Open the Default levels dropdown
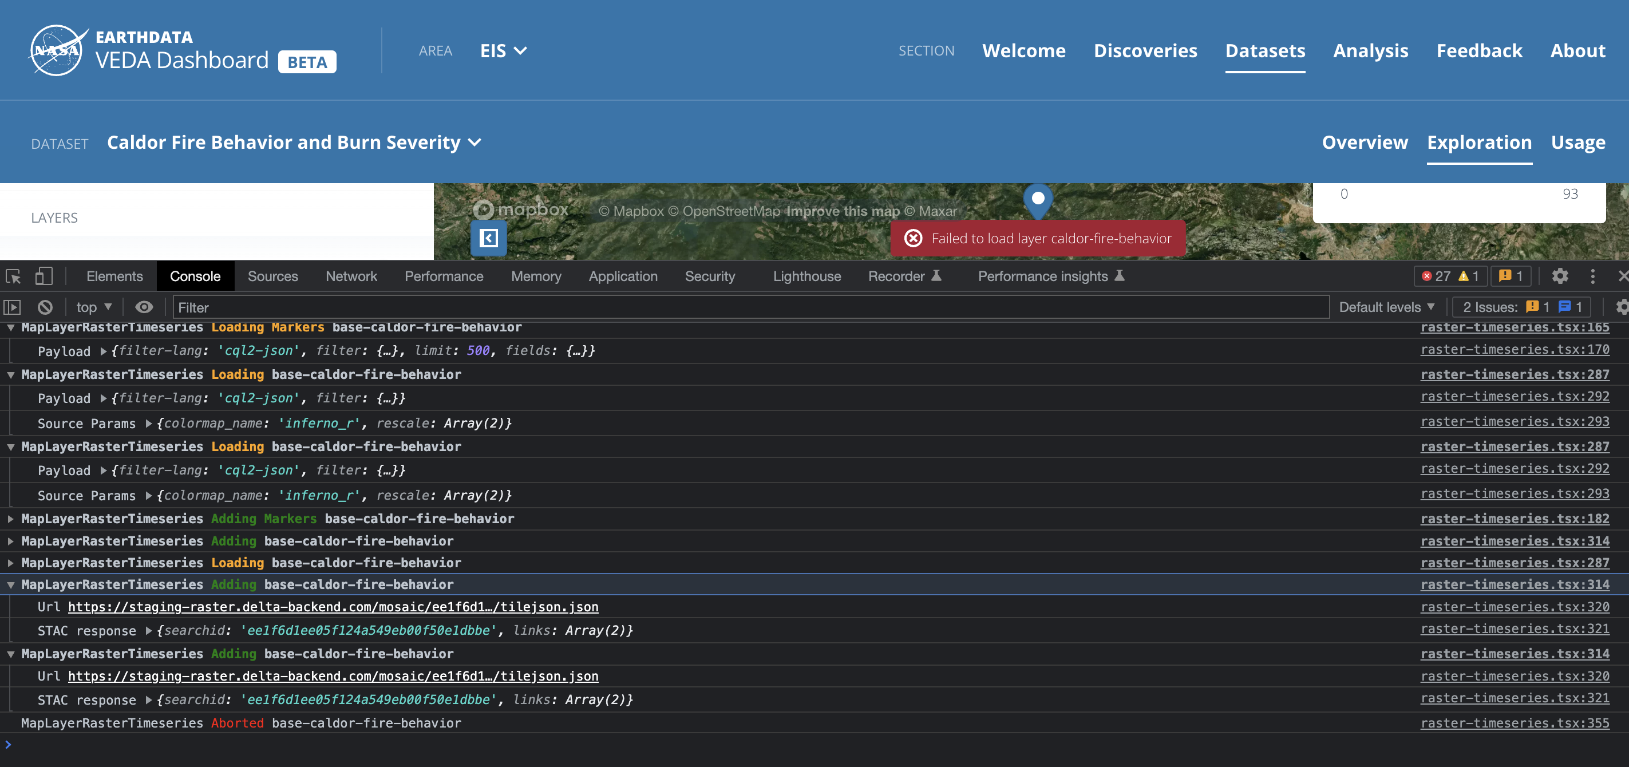Screen dimensions: 1629x767 point(1387,307)
